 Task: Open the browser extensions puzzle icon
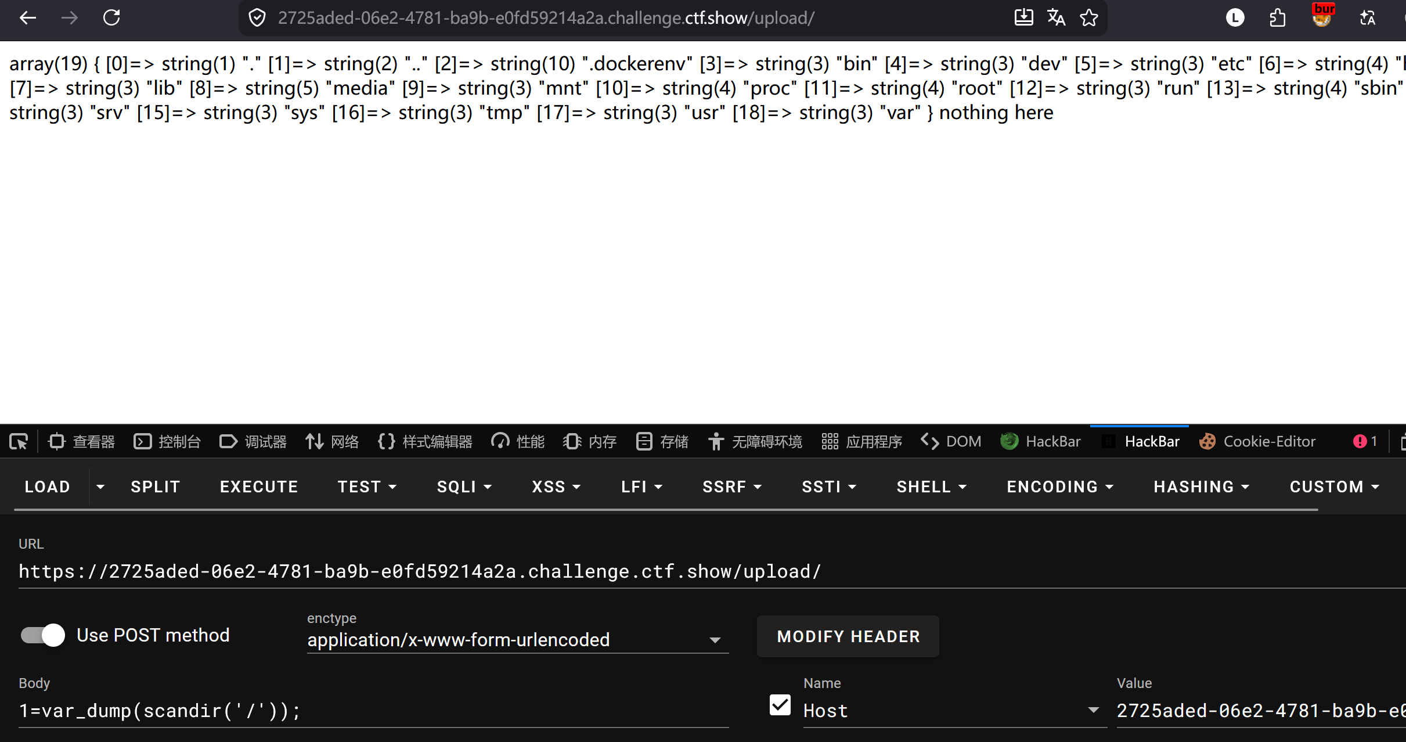(1277, 18)
